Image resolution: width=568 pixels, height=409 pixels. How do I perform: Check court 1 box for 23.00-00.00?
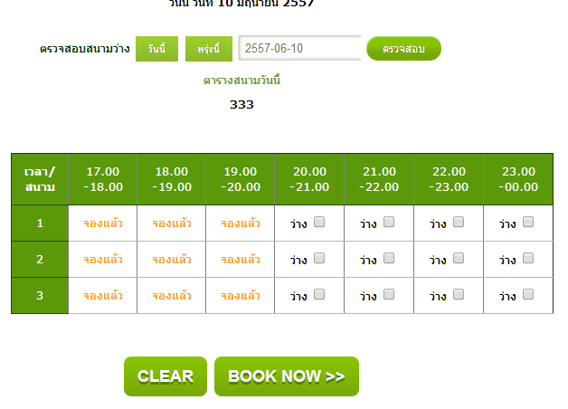(x=528, y=222)
